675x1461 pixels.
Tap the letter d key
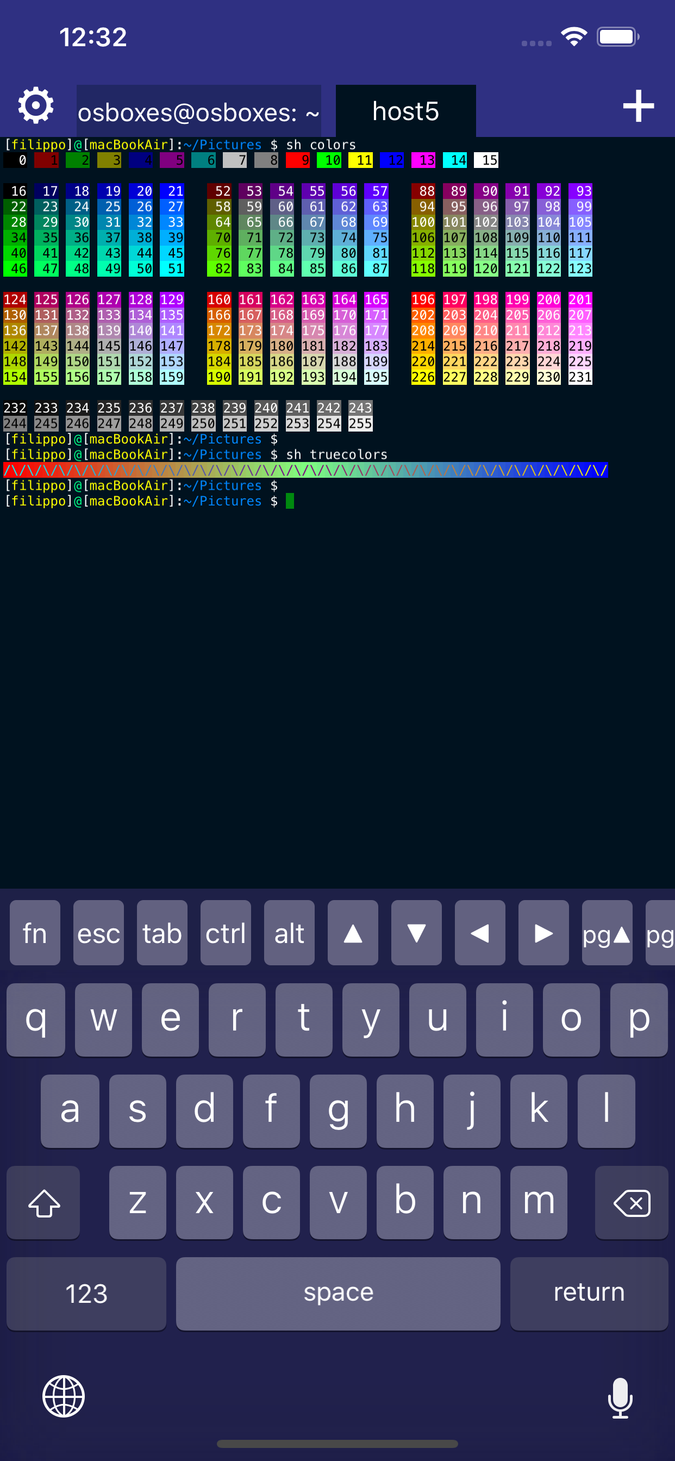coord(204,1111)
